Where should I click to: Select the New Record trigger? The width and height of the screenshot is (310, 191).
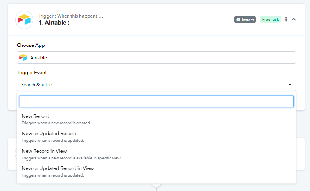click(x=156, y=120)
